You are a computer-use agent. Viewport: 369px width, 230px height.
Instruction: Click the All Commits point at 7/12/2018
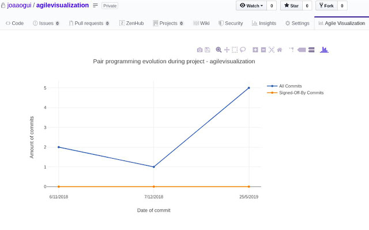154,167
